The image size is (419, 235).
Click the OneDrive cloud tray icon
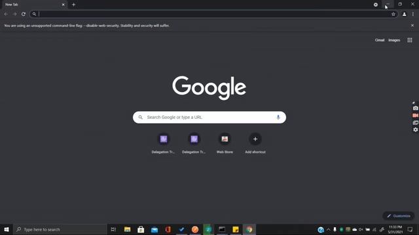click(x=355, y=229)
